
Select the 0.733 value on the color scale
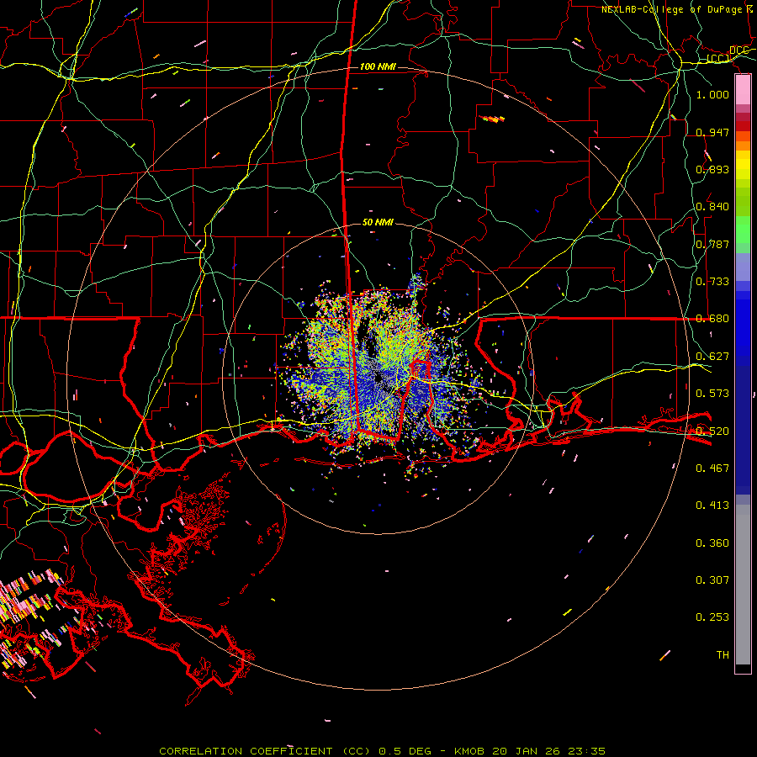tap(712, 282)
